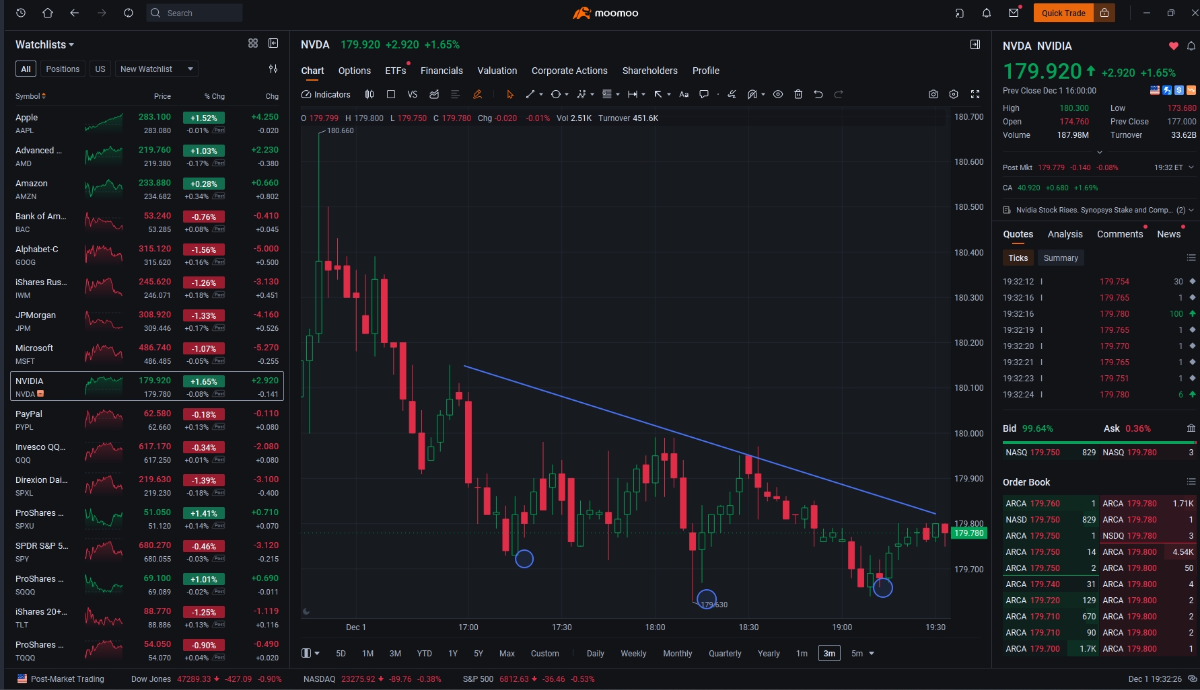This screenshot has width=1200, height=690.
Task: Toggle drawings visibility with eye icon
Action: [778, 95]
